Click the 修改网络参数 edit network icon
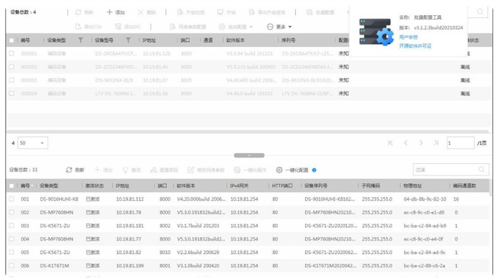 coord(191,170)
